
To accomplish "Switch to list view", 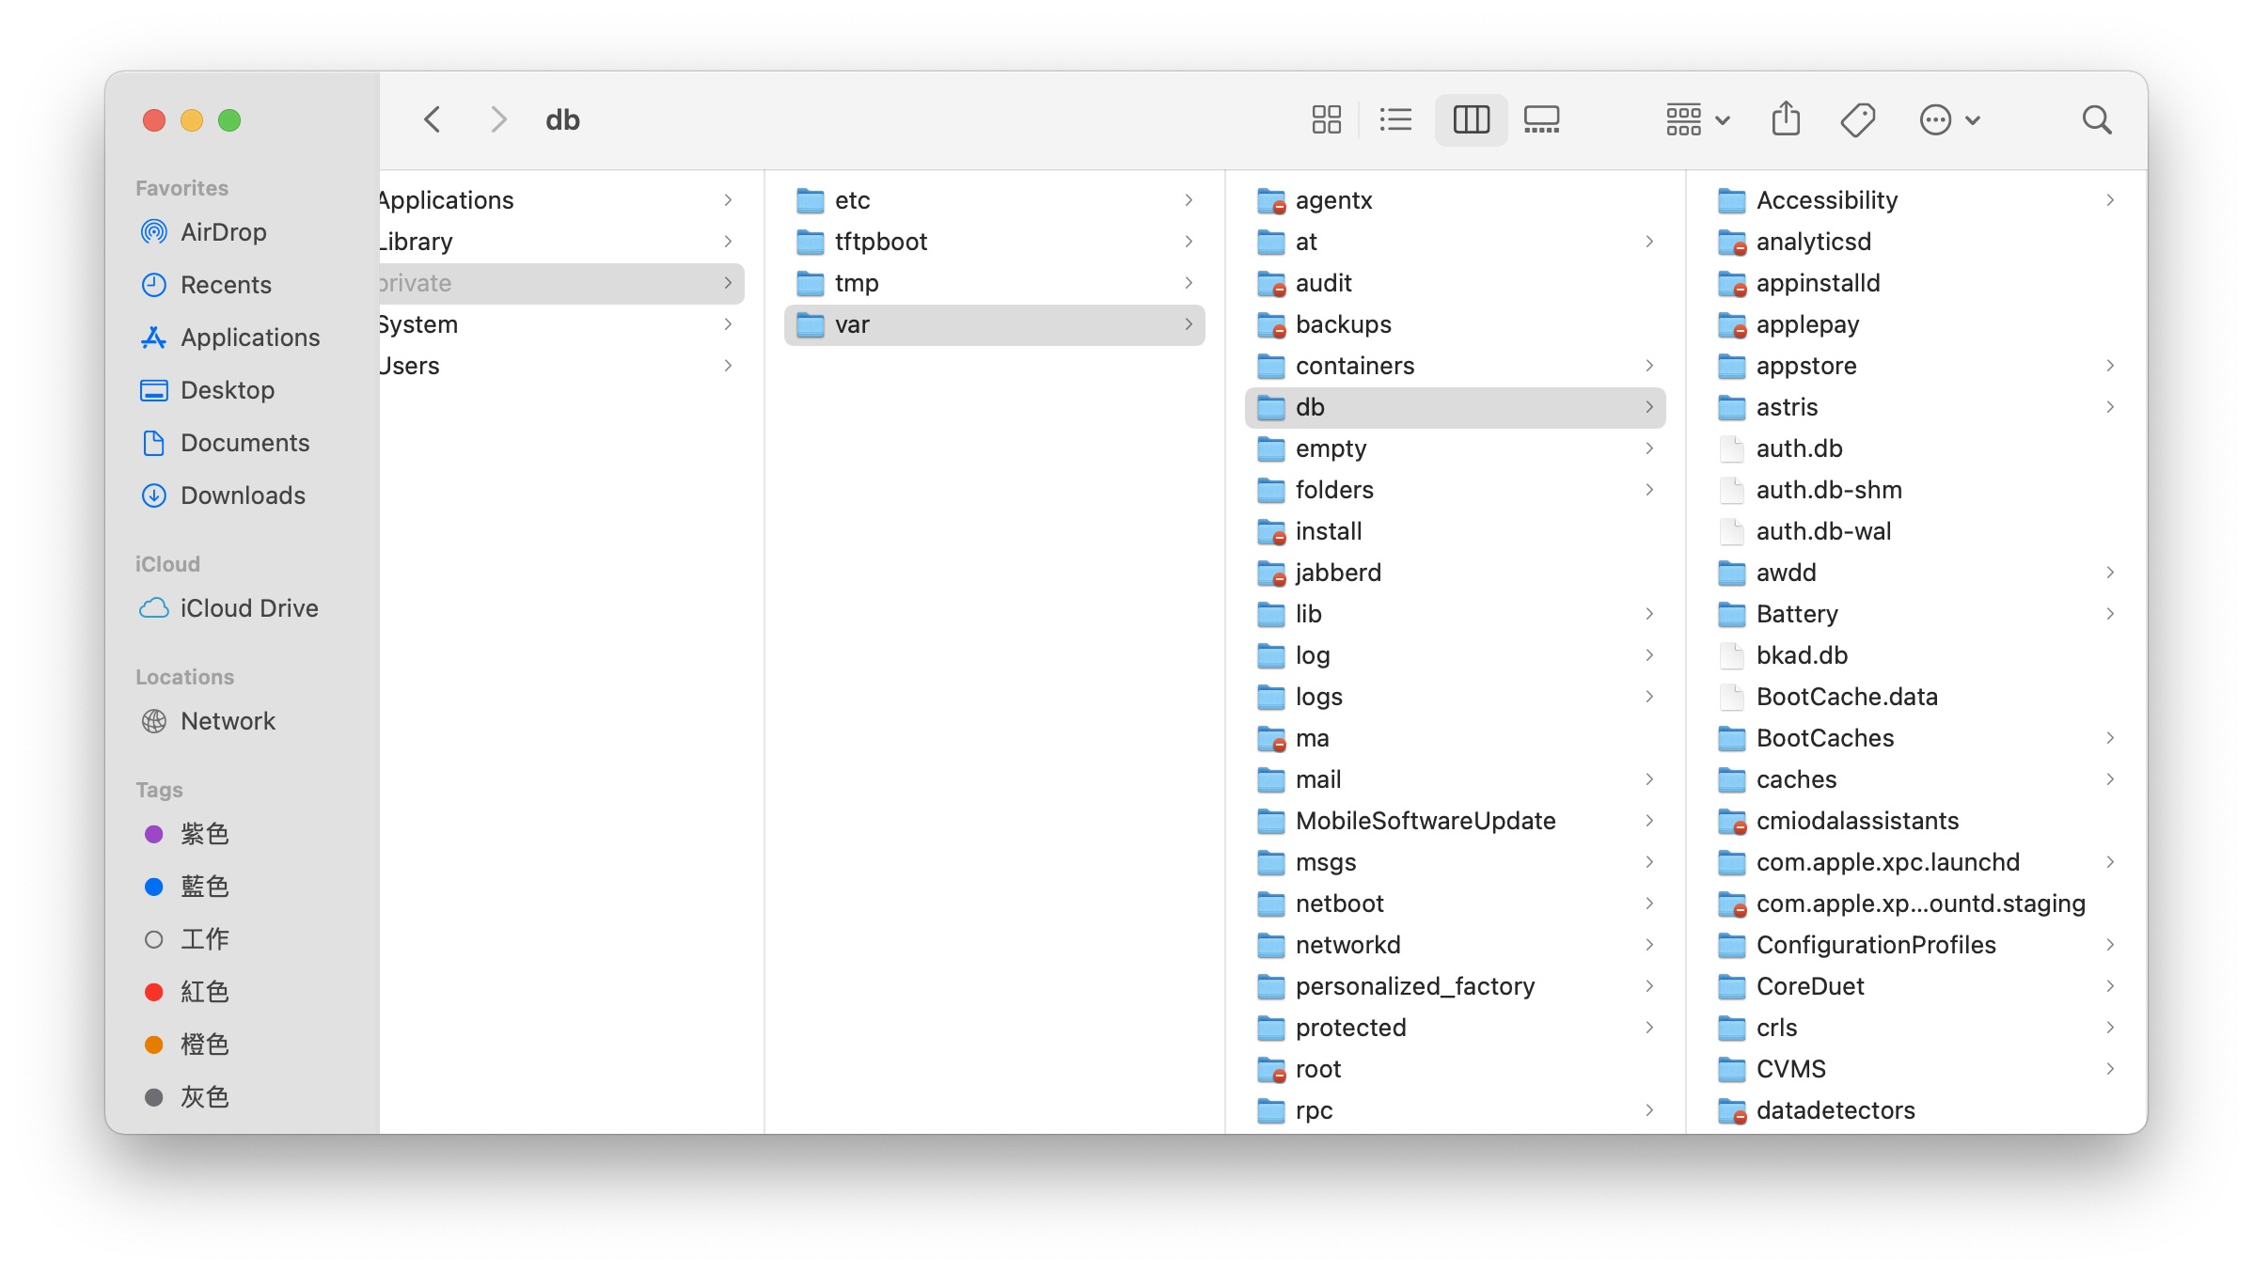I will [x=1395, y=119].
